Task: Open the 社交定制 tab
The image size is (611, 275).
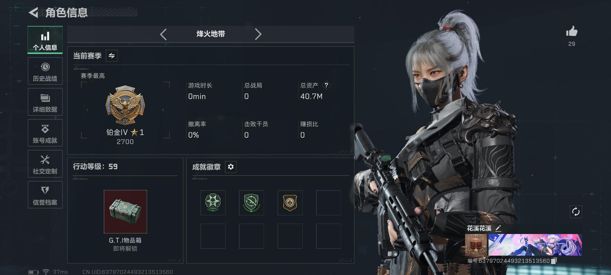Action: coord(45,164)
